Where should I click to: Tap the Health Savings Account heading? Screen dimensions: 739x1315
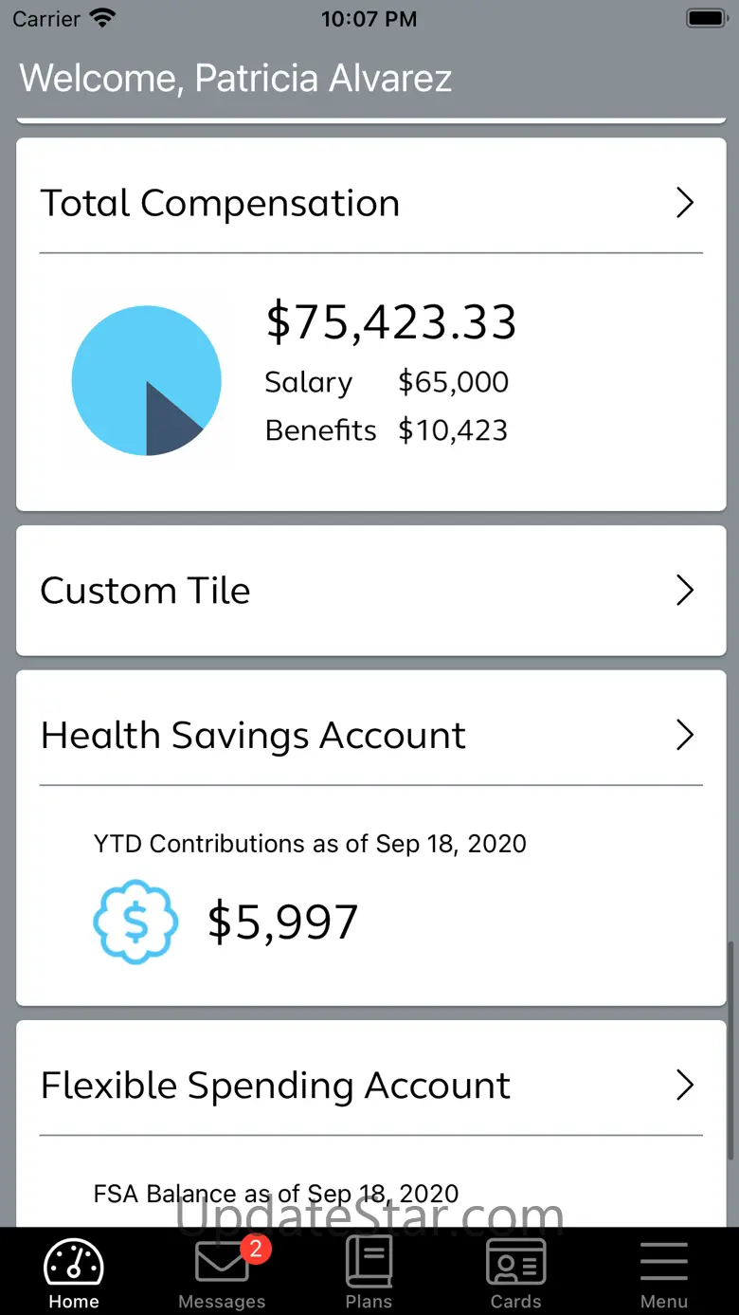point(253,736)
